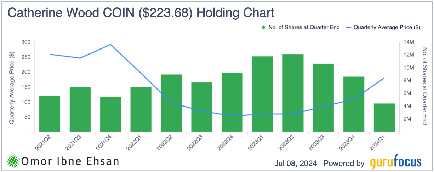Open the gurufocus logo link
This screenshot has height=172, width=434.
(x=396, y=162)
